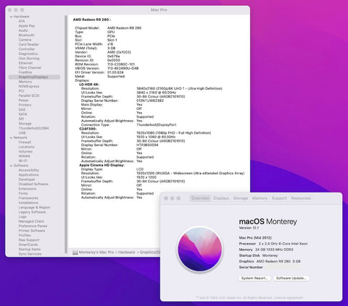Select Managed Client in sidebar

coord(31,221)
